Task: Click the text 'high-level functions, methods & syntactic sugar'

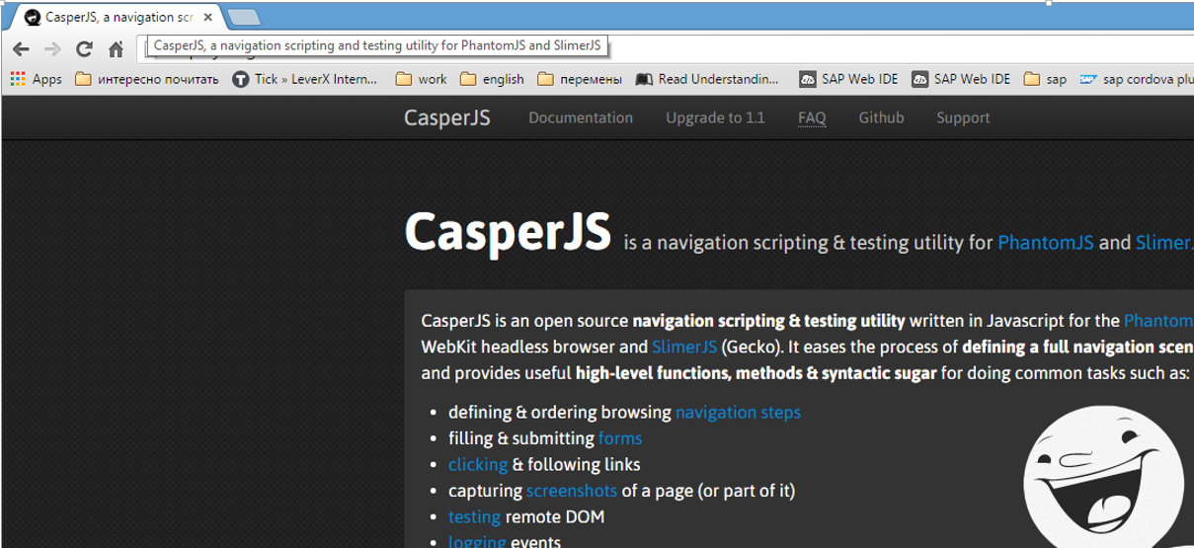Action: [x=756, y=373]
